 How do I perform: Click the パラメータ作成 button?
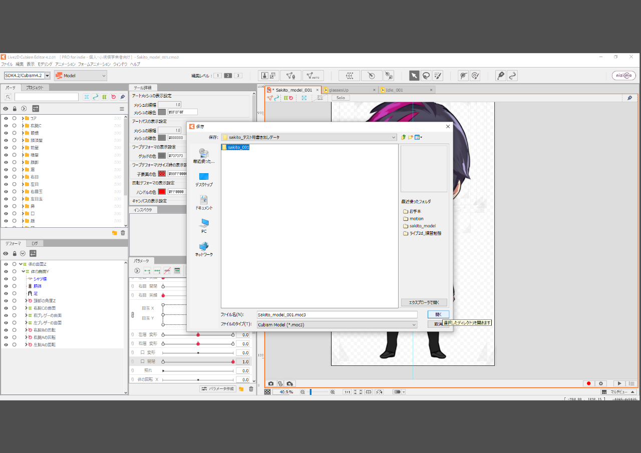217,389
